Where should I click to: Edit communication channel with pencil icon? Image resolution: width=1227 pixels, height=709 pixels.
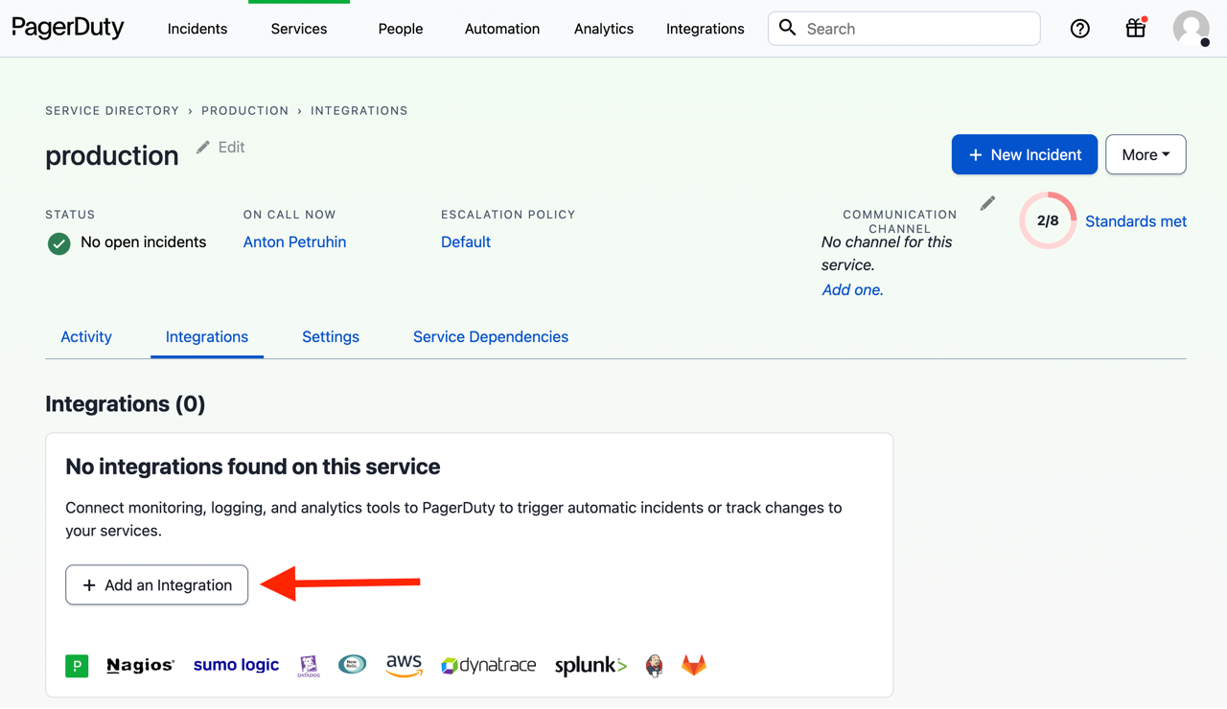point(987,203)
